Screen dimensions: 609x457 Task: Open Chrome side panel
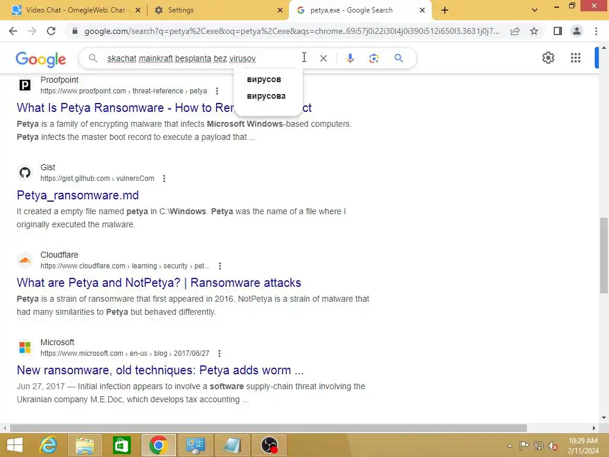click(558, 31)
